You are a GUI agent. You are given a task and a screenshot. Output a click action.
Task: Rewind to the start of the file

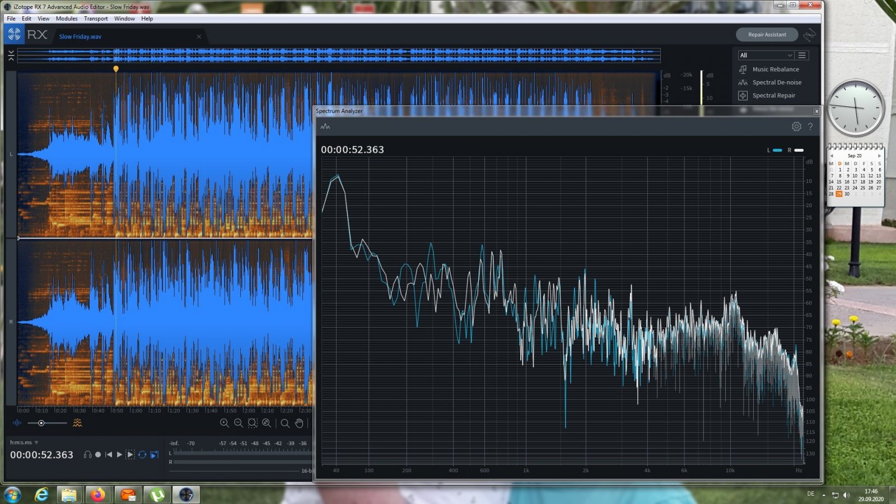109,455
